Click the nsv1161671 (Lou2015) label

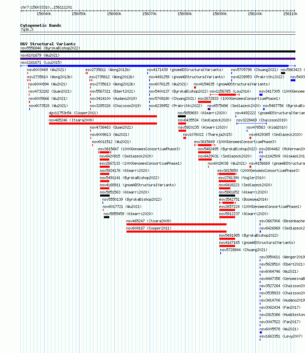41,62
